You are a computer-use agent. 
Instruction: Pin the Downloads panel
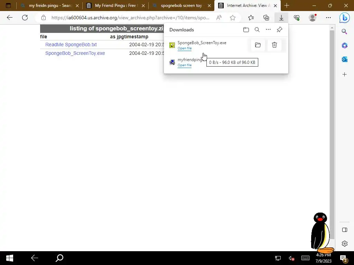point(279,30)
